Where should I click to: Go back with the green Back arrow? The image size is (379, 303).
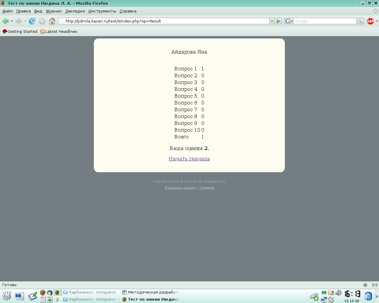pos(5,21)
